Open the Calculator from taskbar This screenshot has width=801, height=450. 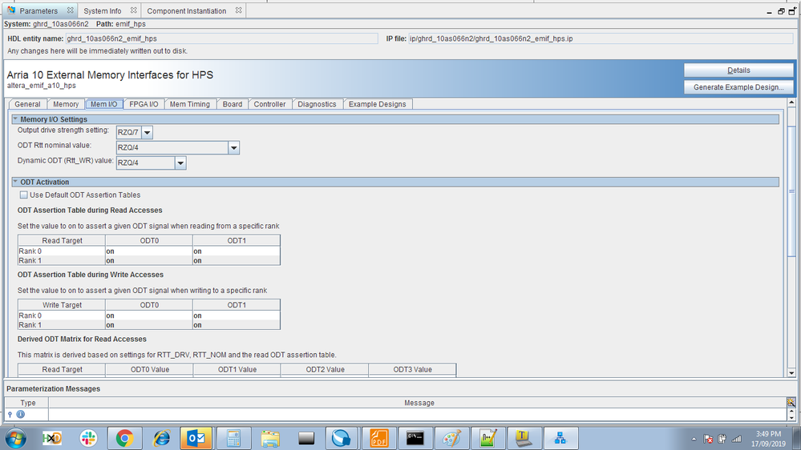[x=233, y=438]
